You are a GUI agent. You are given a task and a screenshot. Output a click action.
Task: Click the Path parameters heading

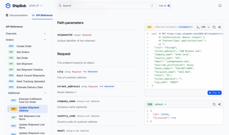pyautogui.click(x=70, y=23)
